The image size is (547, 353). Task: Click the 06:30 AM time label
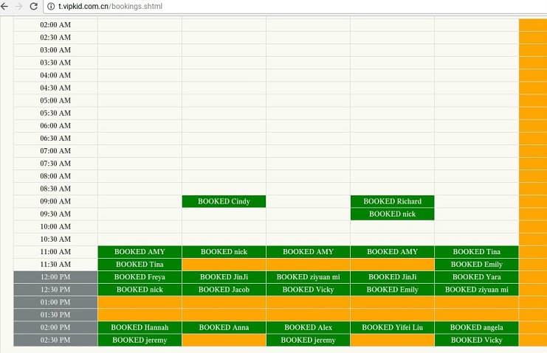click(55, 139)
